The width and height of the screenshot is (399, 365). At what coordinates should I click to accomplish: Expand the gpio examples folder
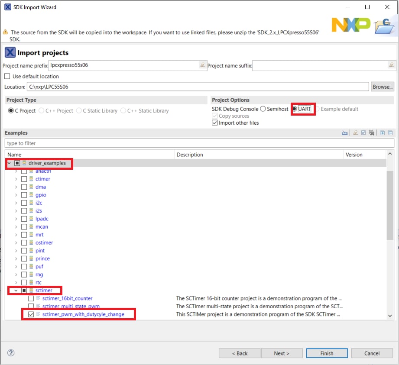[x=16, y=195]
